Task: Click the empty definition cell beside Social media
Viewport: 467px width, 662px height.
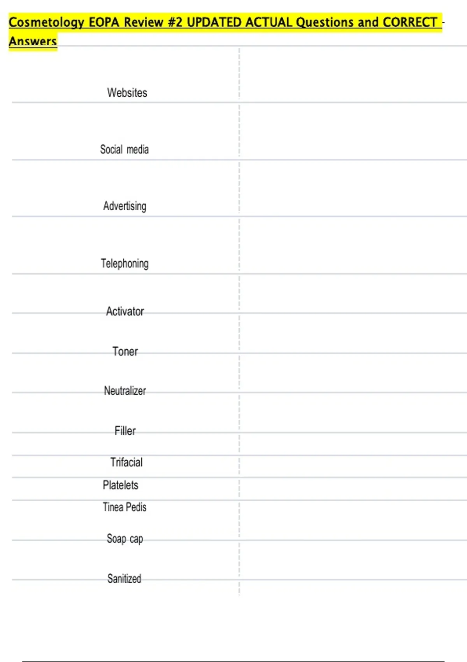Action: tap(352, 132)
